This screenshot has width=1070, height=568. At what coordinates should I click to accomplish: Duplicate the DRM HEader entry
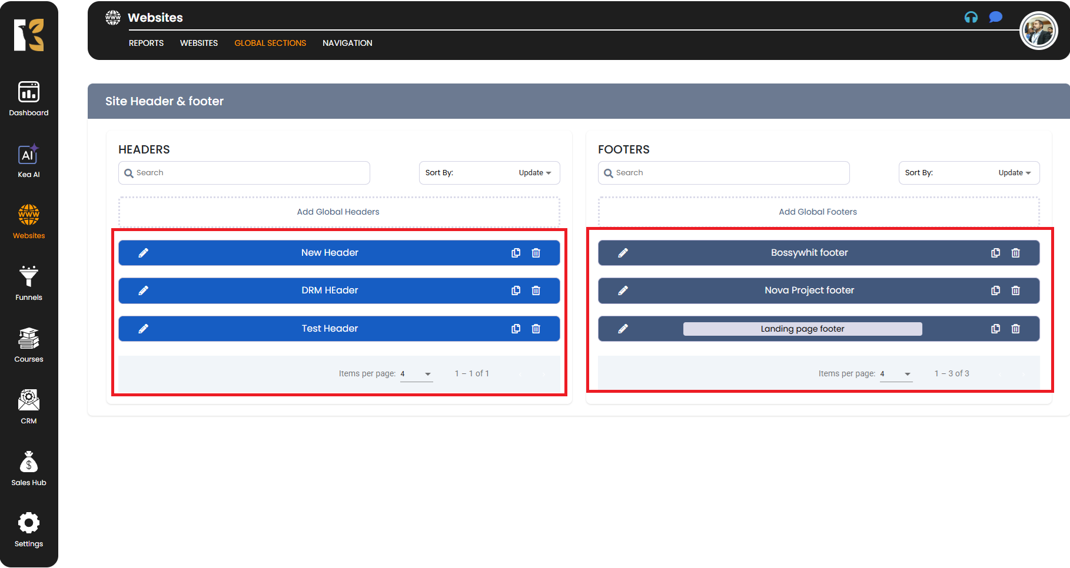coord(516,290)
